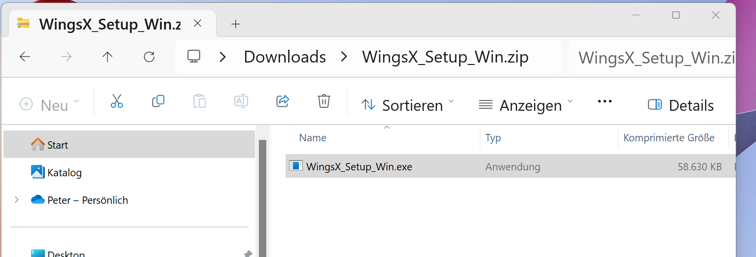This screenshot has height=257, width=756.
Task: Click chevron after Downloads in breadcrumb
Action: click(x=344, y=57)
